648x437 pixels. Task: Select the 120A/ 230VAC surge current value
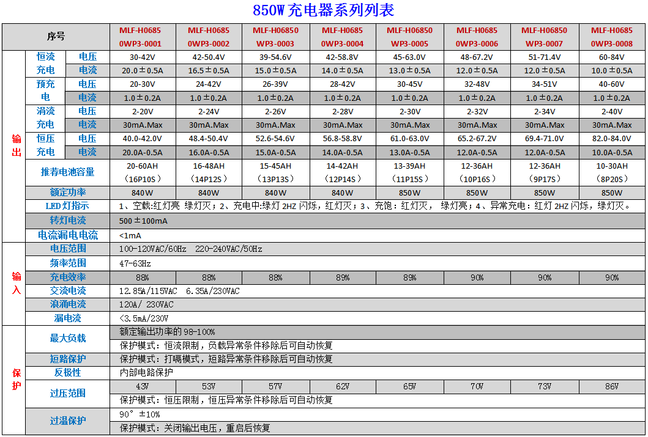146,304
